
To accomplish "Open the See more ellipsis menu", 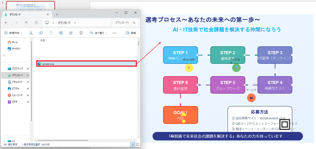I will click(114, 33).
